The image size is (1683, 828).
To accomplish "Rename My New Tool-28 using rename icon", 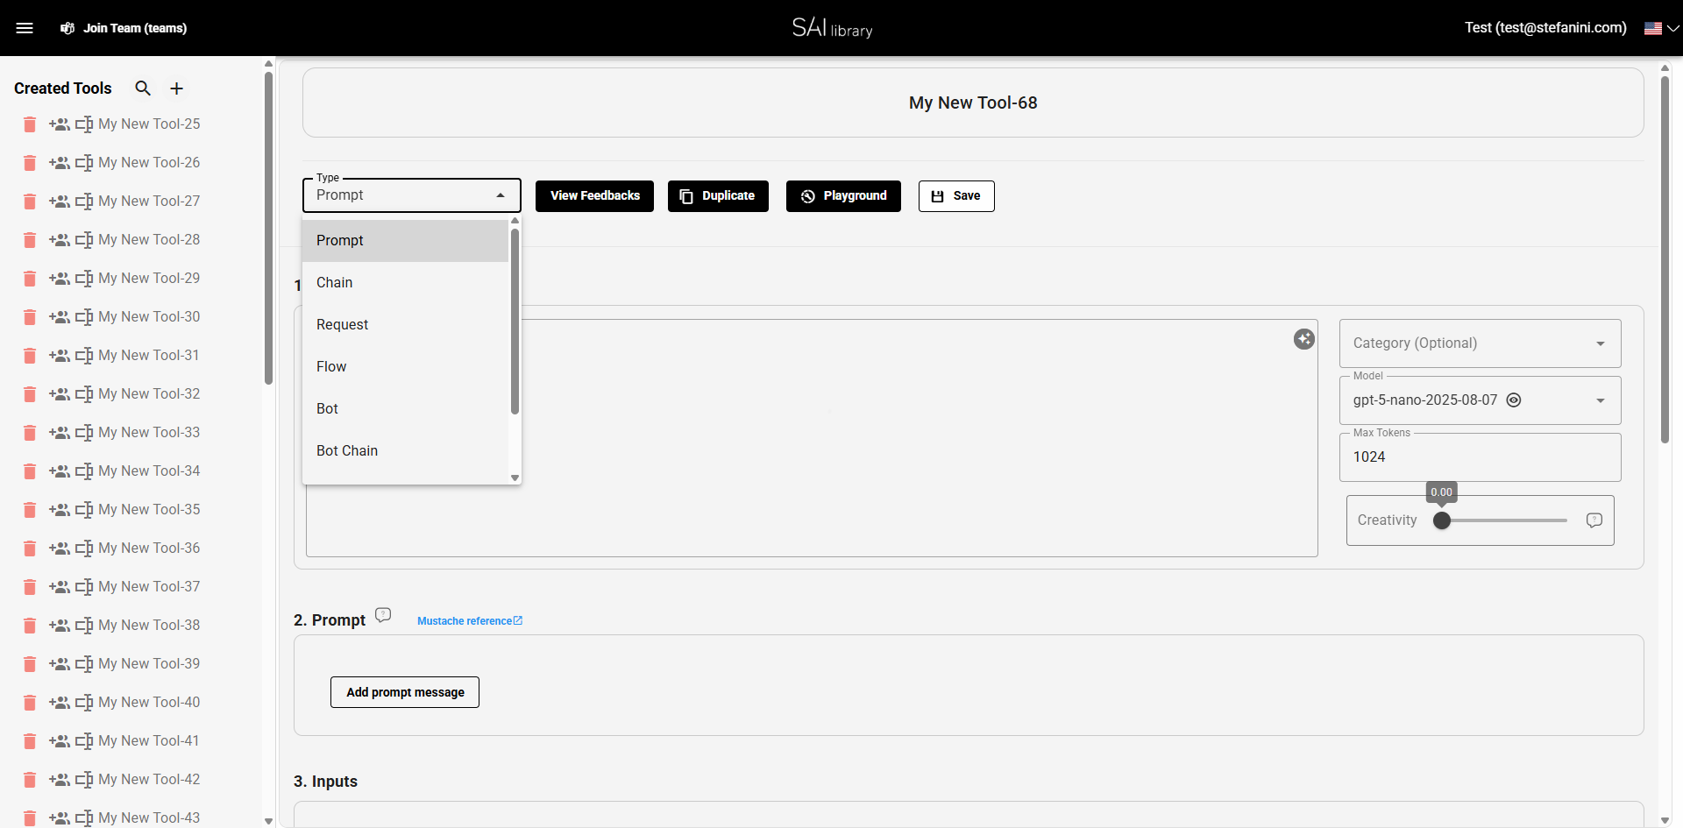I will tap(84, 240).
